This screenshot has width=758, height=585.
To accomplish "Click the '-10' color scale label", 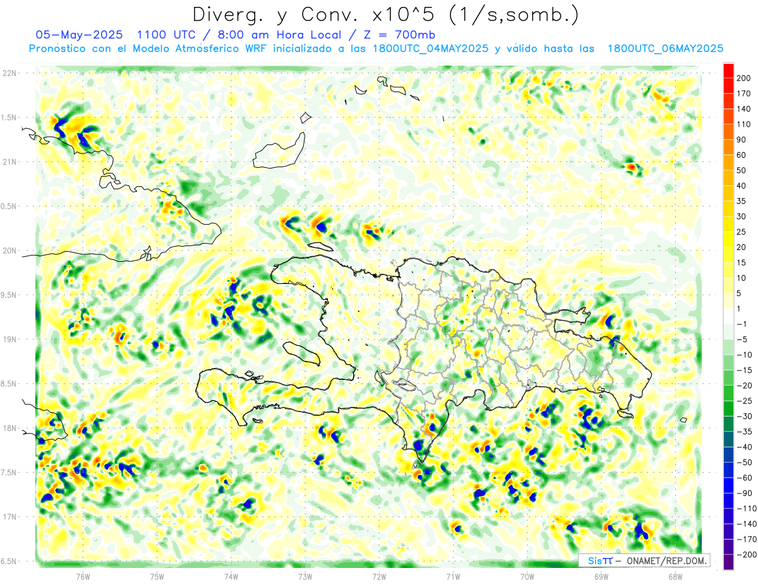I will tap(743, 355).
